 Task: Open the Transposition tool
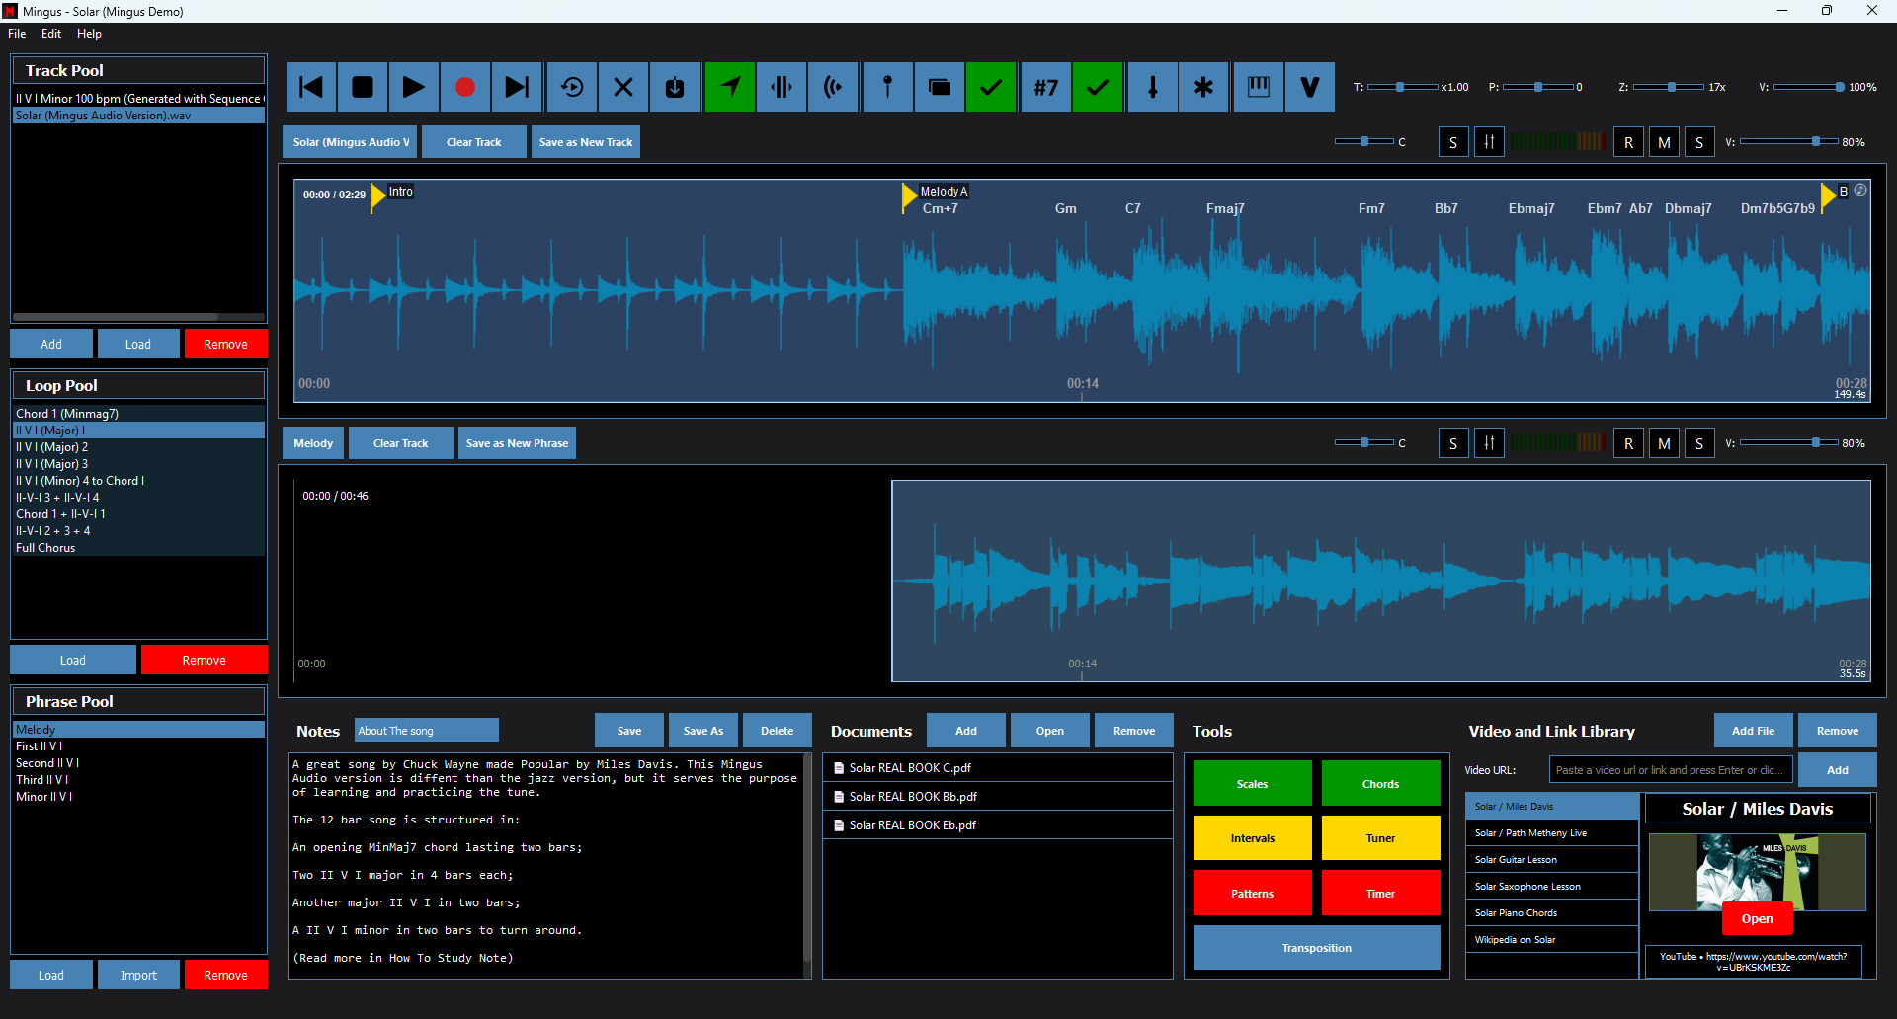pyautogui.click(x=1316, y=948)
